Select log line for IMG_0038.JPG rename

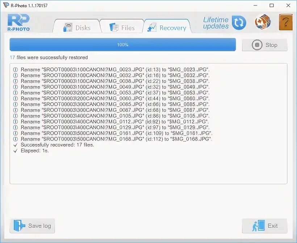(115, 81)
